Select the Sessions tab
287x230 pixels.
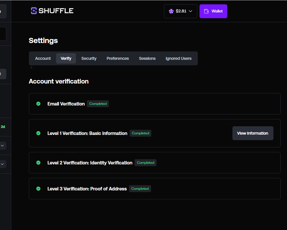[147, 58]
